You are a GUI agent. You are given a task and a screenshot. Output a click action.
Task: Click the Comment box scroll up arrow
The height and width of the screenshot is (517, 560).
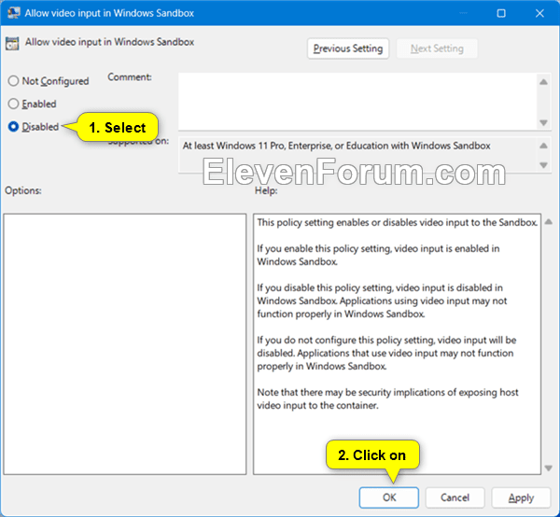coord(543,82)
